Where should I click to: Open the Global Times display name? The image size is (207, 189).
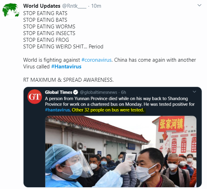[x=58, y=92]
